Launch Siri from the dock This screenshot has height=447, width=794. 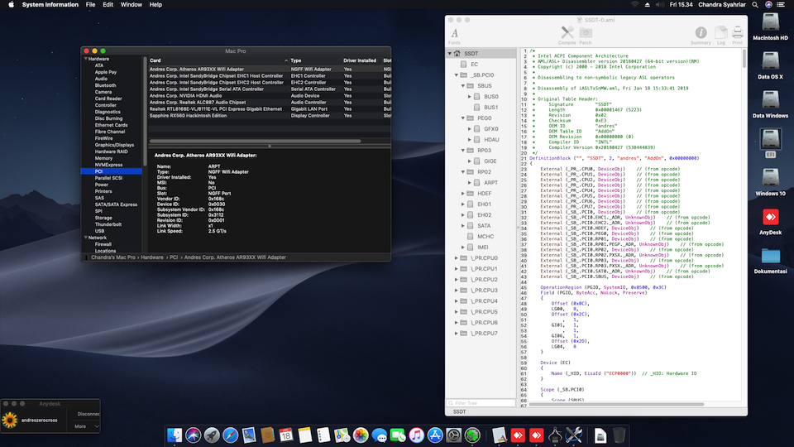[x=193, y=435]
